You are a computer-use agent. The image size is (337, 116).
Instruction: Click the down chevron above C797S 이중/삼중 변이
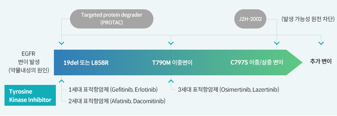[277, 43]
